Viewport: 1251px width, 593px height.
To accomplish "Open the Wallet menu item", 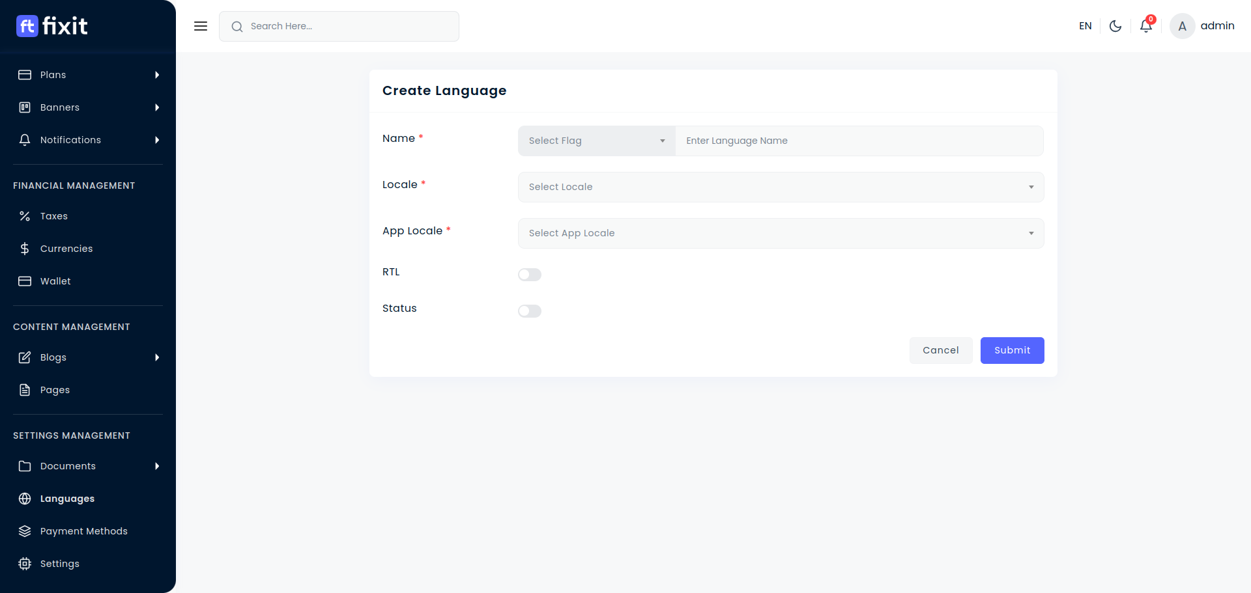I will (88, 281).
